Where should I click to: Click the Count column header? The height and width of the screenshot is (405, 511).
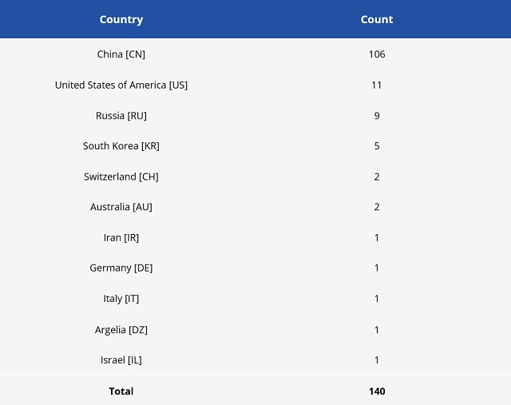377,19
